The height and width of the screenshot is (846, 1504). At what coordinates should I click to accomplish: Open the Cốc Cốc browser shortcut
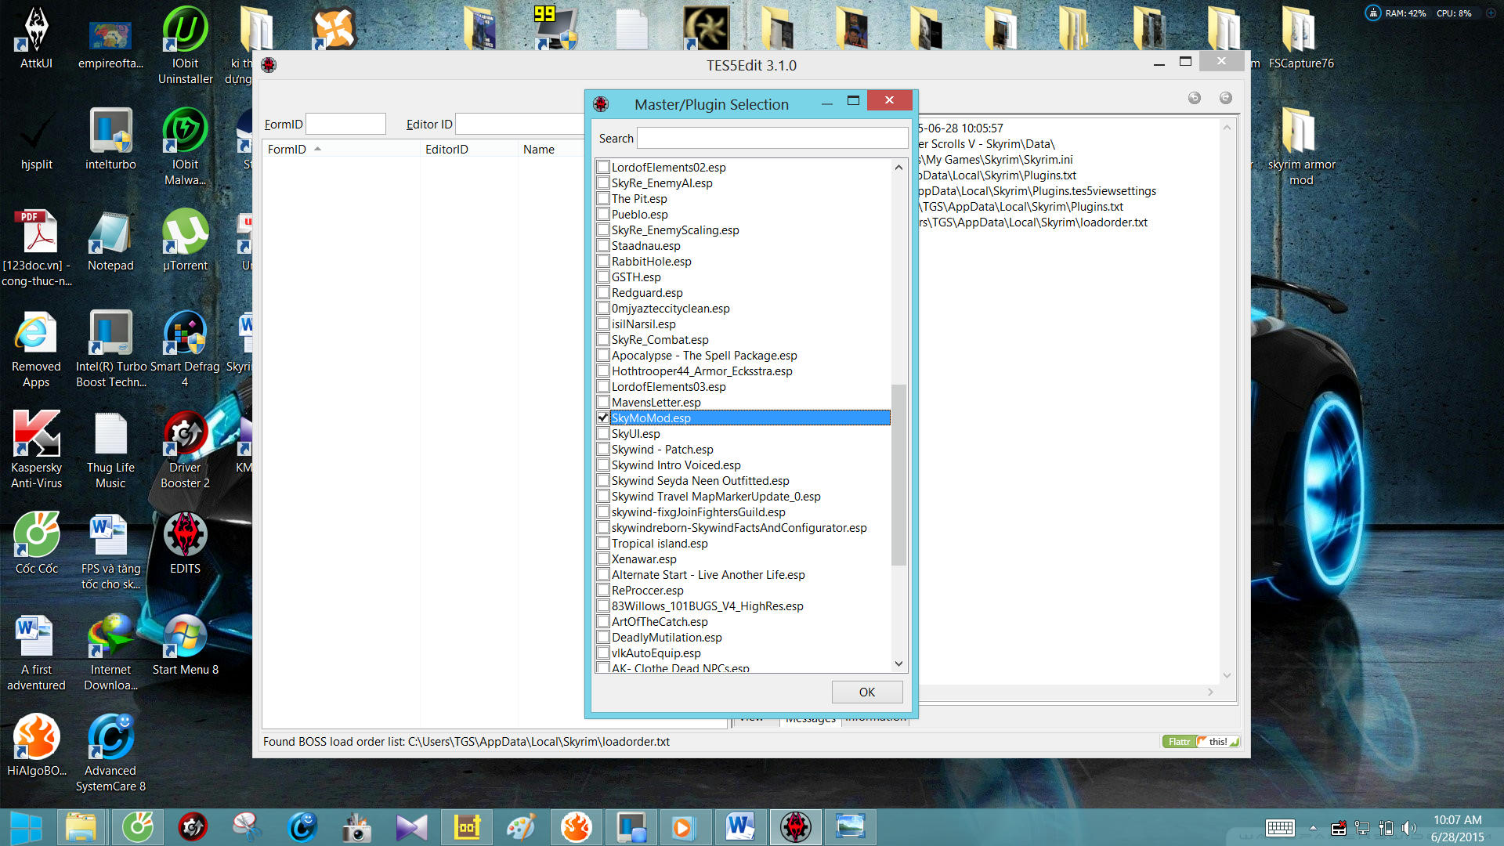[36, 543]
